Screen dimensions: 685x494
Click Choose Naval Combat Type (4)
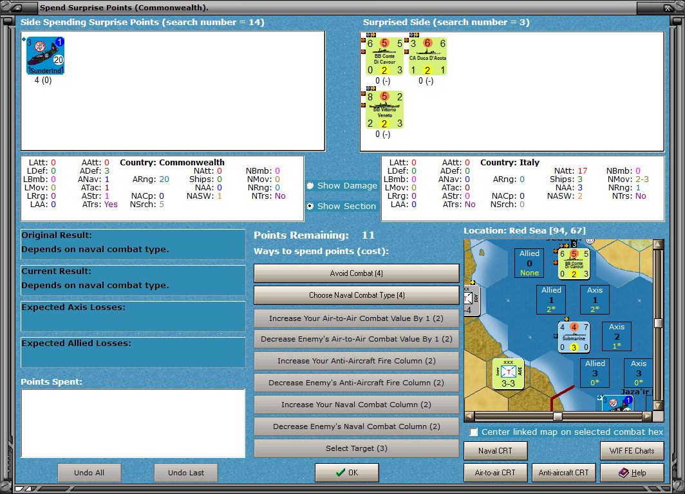tap(357, 295)
